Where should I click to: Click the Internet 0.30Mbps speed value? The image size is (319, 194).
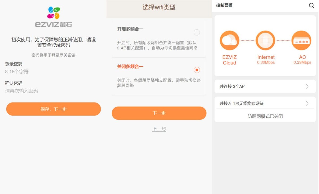point(266,63)
